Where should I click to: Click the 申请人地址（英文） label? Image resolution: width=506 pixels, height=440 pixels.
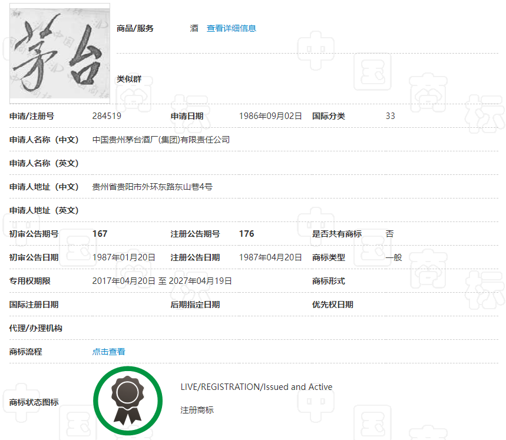44,210
